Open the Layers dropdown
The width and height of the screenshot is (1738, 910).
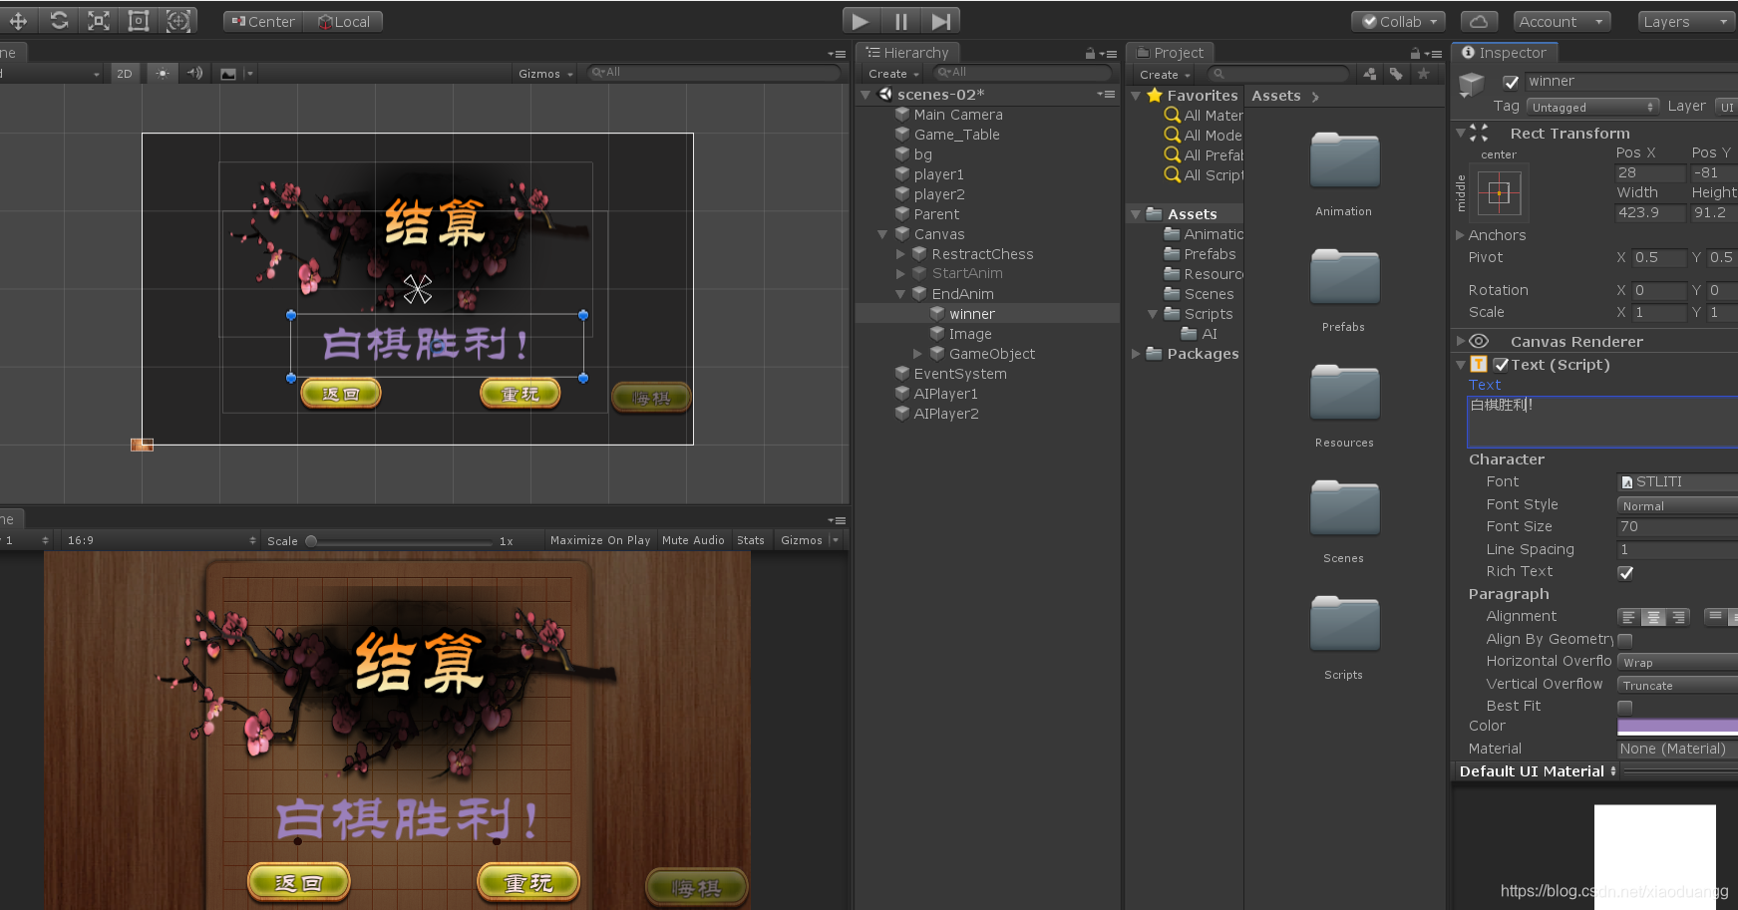click(1685, 21)
